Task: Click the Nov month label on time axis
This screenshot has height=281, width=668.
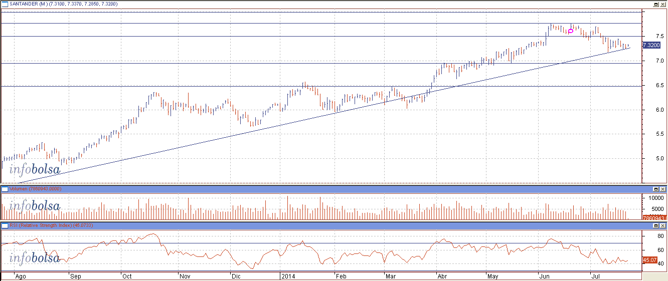Action: click(x=185, y=276)
